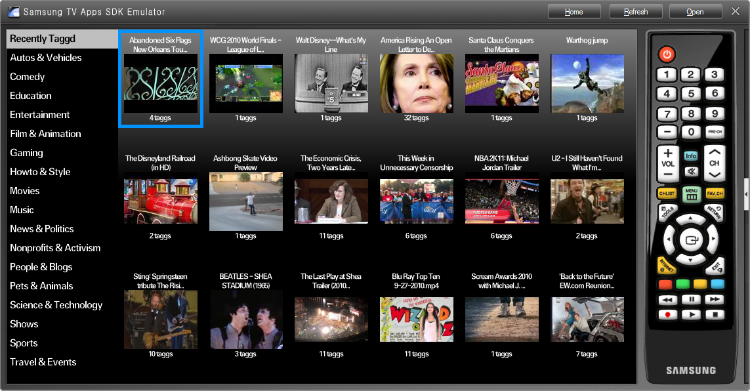Click the Home button in title bar
750x391 pixels.
(574, 12)
